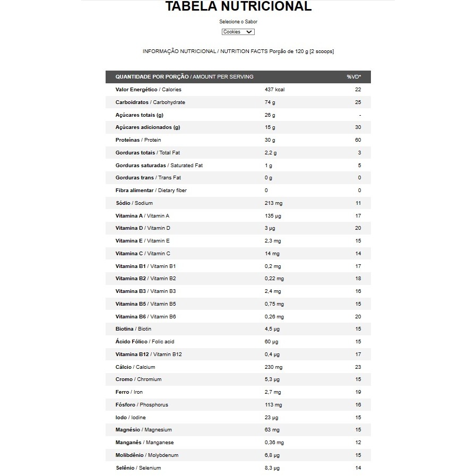
Task: Select the Carboidratos / Carbohydrate row label
Action: pos(150,102)
